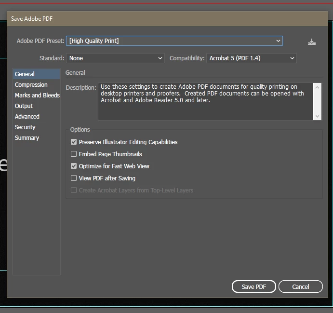Viewport: 333px width, 313px height.
Task: Click the description scrollbar down arrow
Action: 317,116
